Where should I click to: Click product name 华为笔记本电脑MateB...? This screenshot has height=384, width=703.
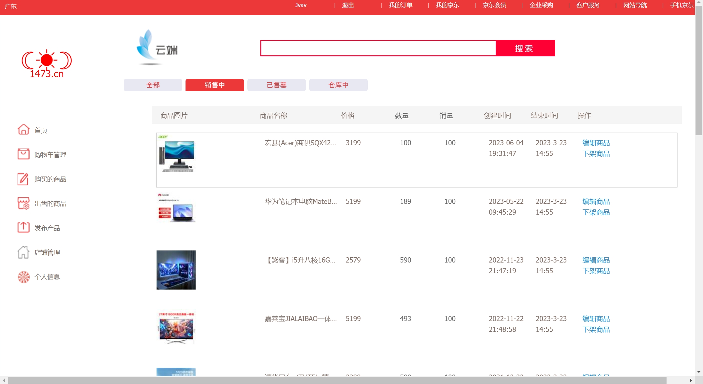tap(301, 202)
